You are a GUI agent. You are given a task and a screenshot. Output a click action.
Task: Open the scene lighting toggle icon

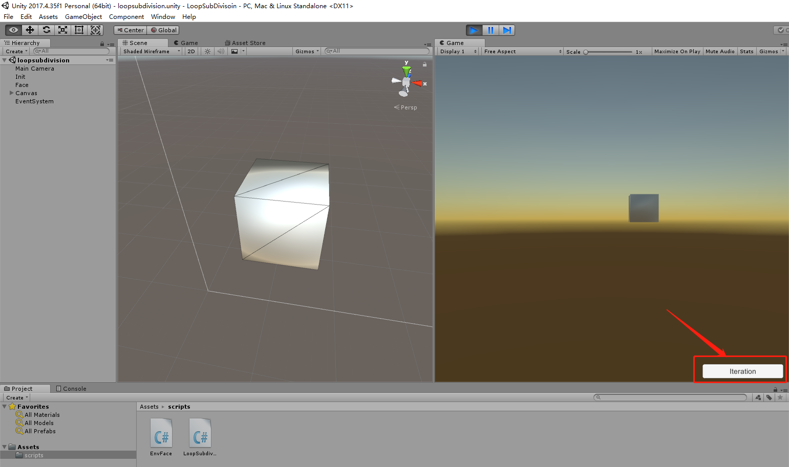(207, 51)
